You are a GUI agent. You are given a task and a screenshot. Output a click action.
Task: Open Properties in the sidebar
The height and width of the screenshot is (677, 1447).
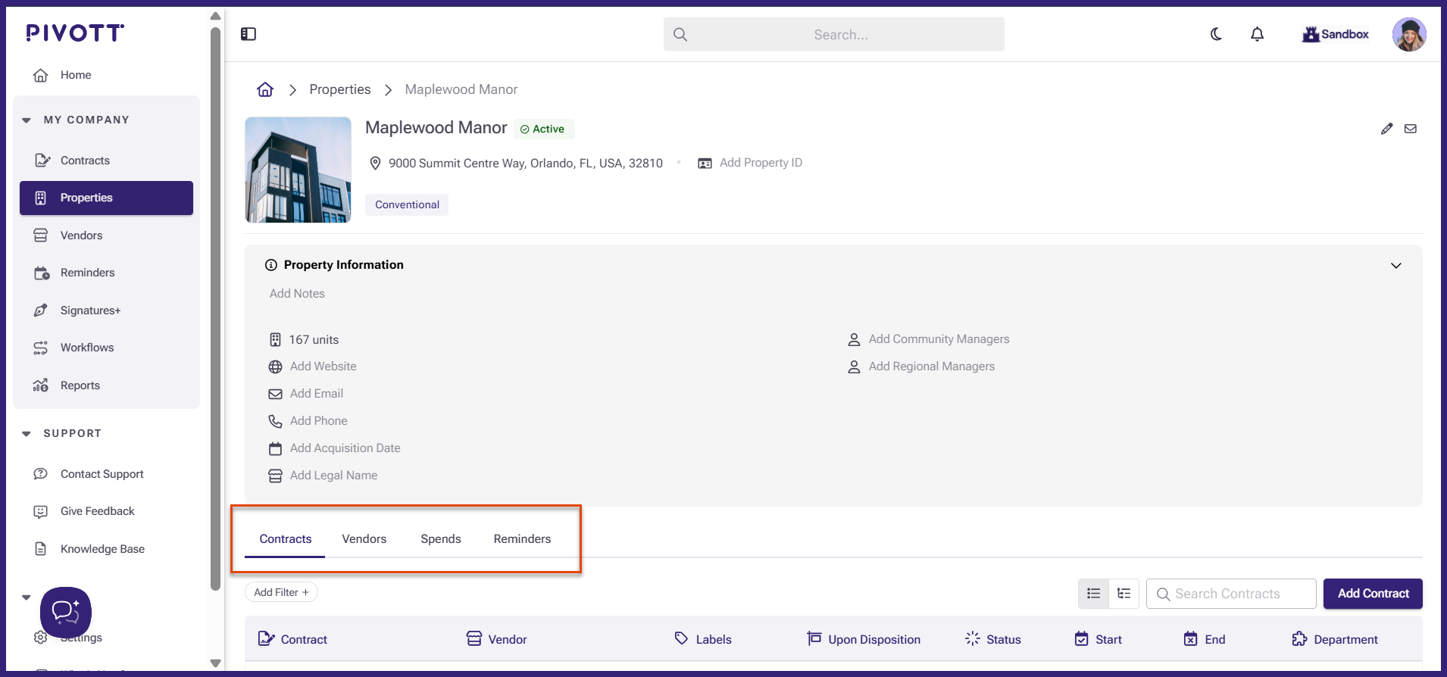[106, 198]
